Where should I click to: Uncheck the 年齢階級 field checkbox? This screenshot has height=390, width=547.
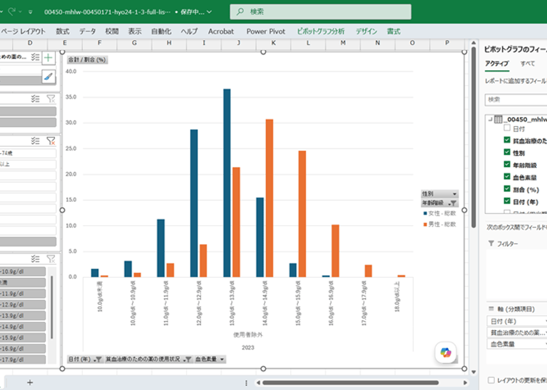point(507,164)
